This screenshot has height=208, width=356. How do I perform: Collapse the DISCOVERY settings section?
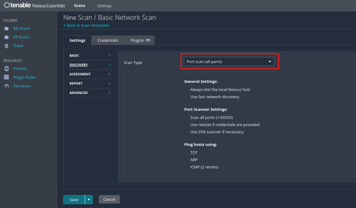pos(90,65)
